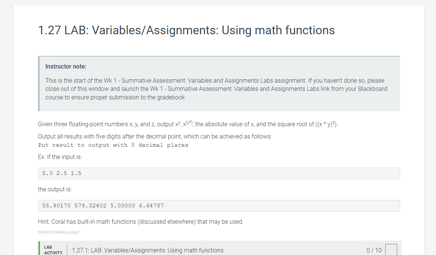Select the 0 / 10 score indicator
This screenshot has height=255, width=436.
click(x=374, y=250)
